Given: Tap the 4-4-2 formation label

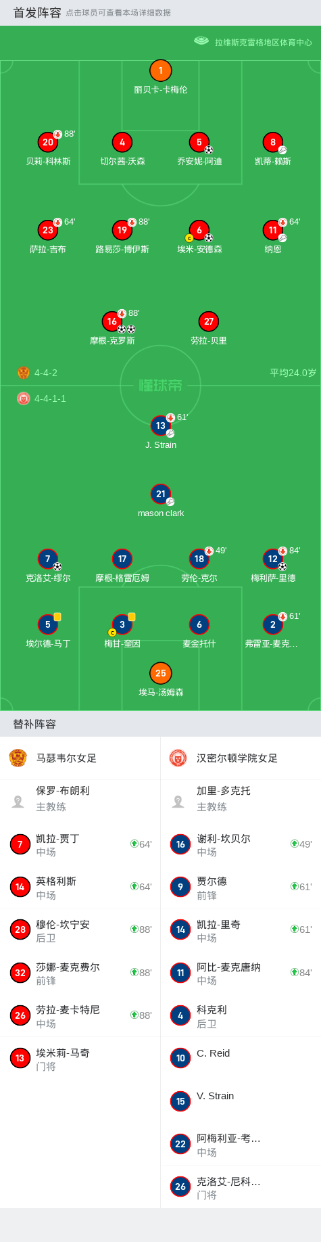Looking at the screenshot, I should (46, 373).
